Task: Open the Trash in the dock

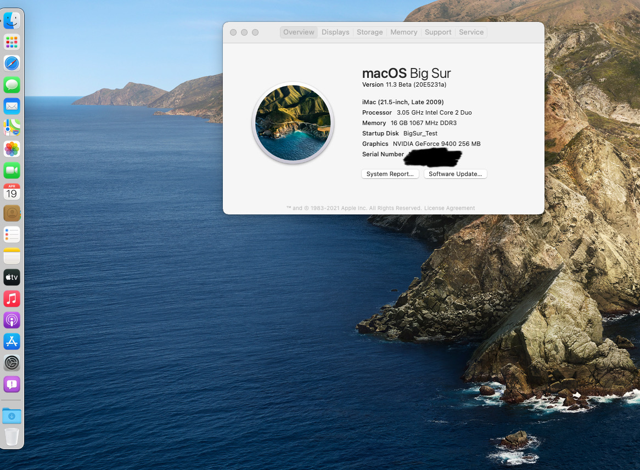Action: point(12,437)
